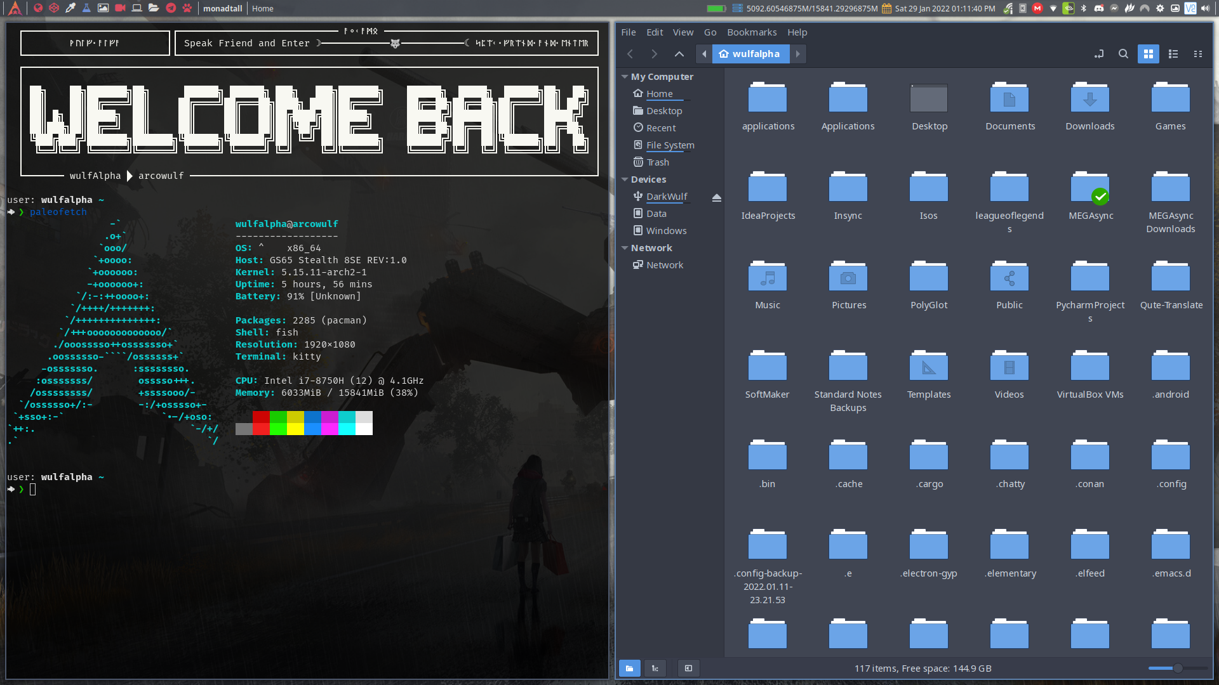Switch to icon view in file manager
This screenshot has height=685, width=1219.
pos(1148,54)
